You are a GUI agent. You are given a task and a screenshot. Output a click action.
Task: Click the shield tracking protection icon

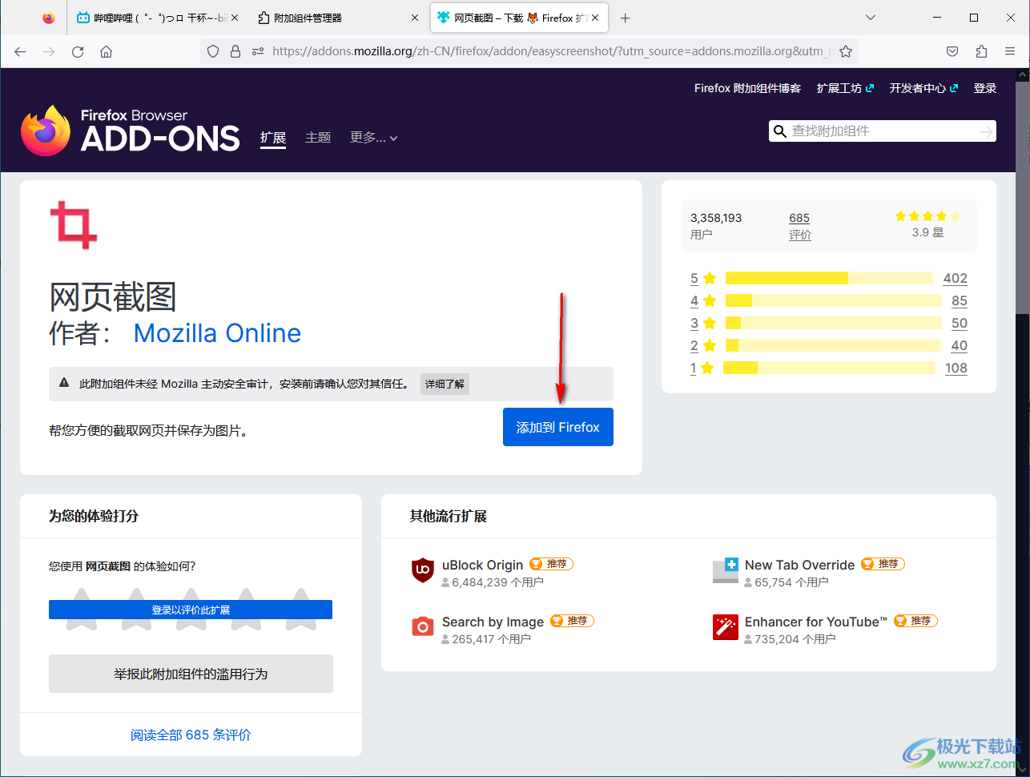pos(213,51)
